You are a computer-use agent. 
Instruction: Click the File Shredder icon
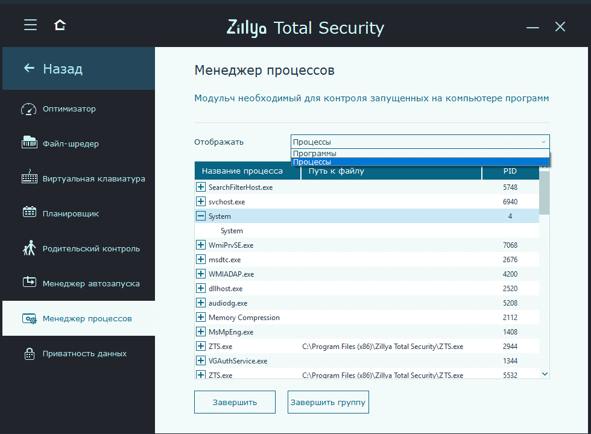coord(29,143)
